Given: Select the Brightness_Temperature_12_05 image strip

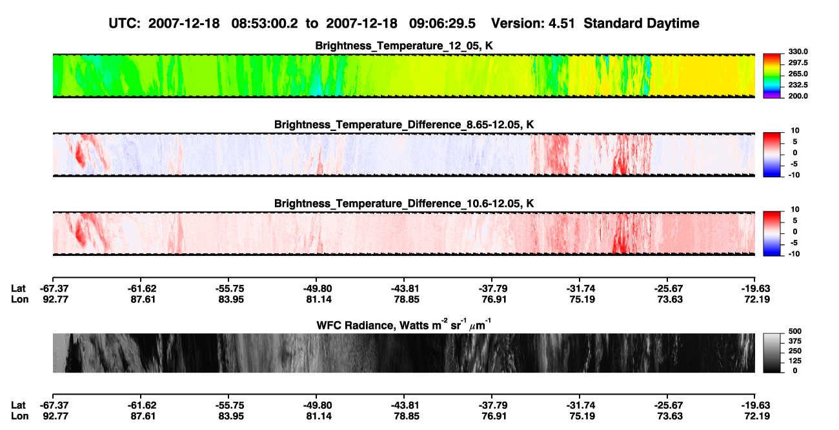Looking at the screenshot, I should coord(404,75).
